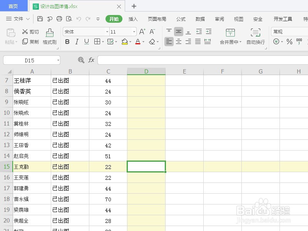Increase indent icon

209,32
